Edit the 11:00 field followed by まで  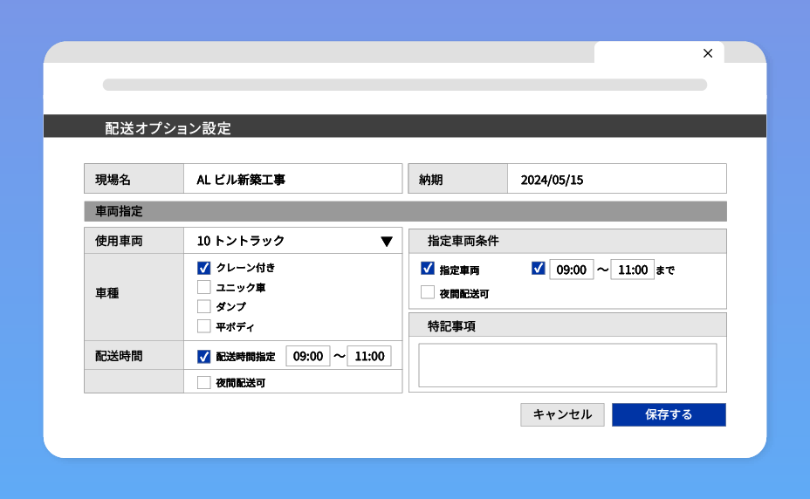[632, 270]
